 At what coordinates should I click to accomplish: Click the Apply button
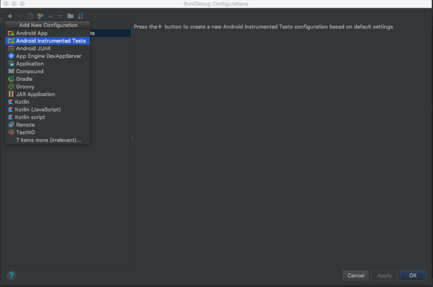coord(384,276)
